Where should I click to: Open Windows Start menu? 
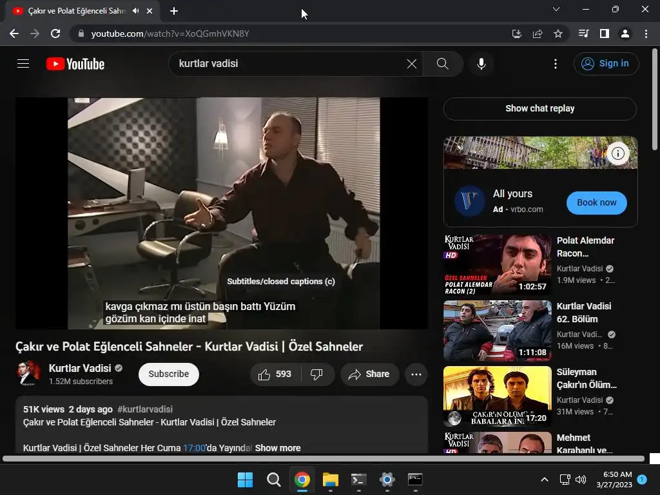(245, 480)
